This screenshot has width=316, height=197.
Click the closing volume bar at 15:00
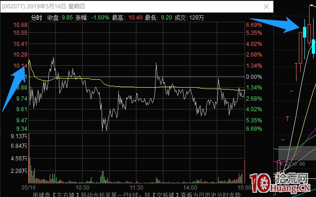point(245,172)
